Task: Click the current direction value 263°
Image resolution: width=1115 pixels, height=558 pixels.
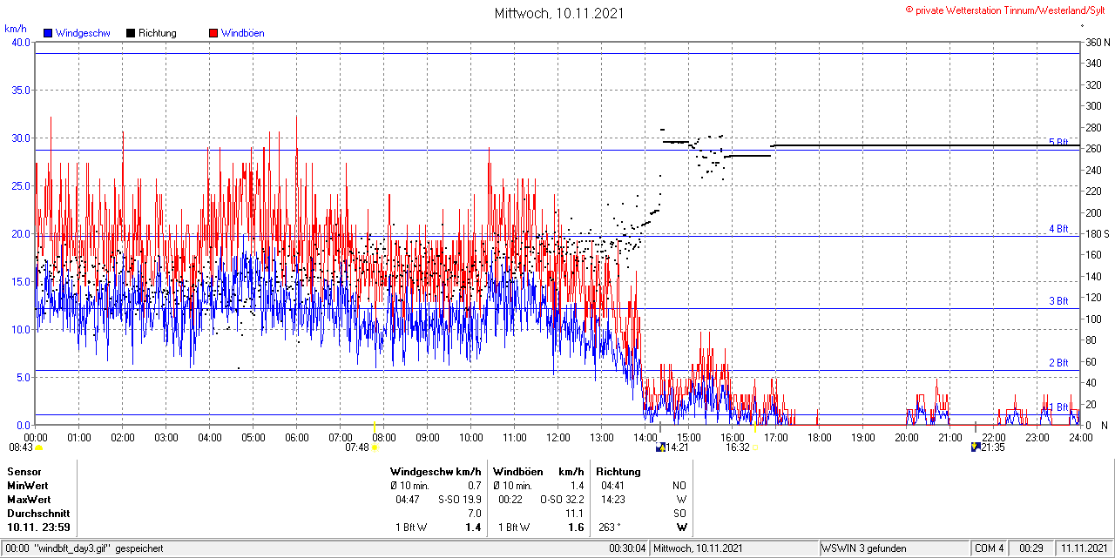Action: pos(610,528)
